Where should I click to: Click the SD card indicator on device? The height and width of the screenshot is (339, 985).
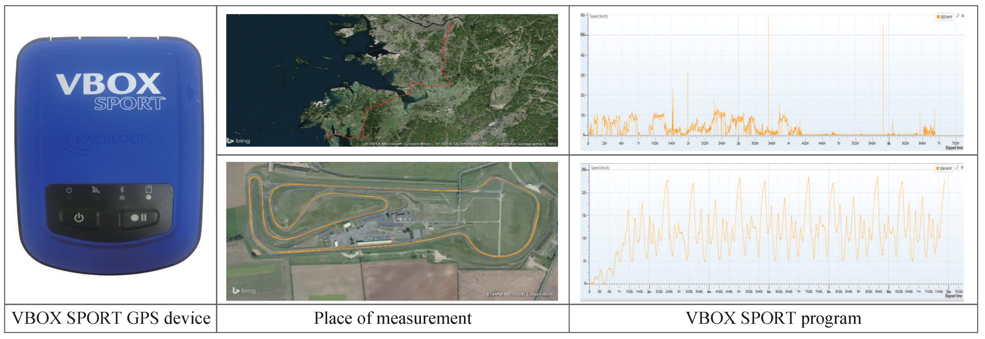point(149,190)
